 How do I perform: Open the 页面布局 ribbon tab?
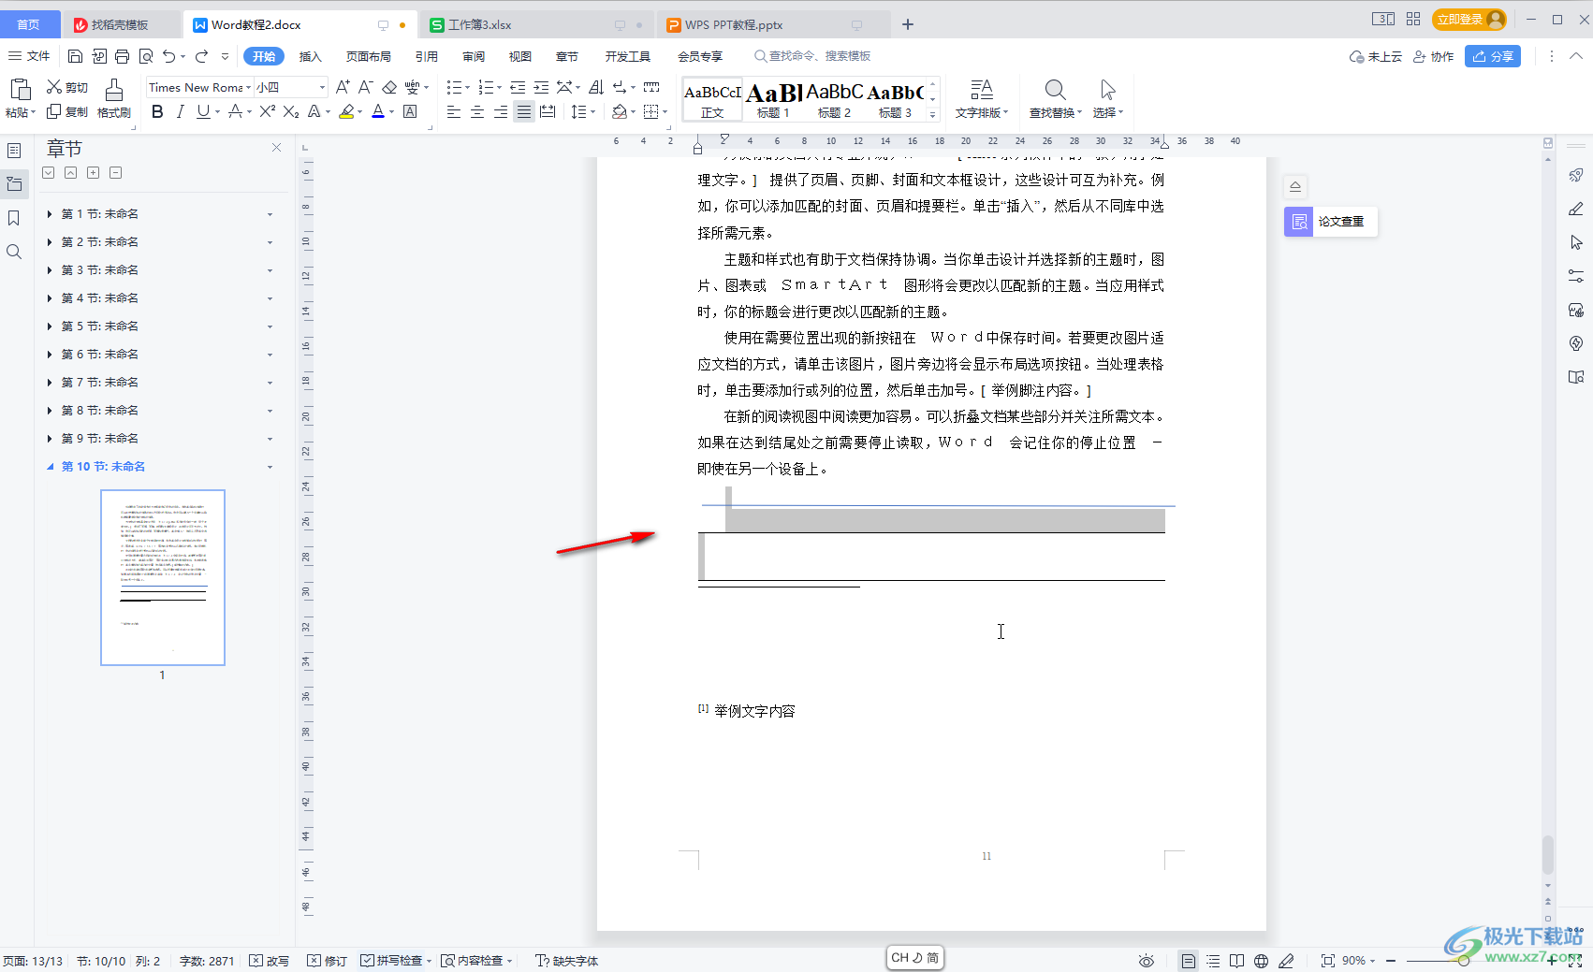pyautogui.click(x=369, y=56)
